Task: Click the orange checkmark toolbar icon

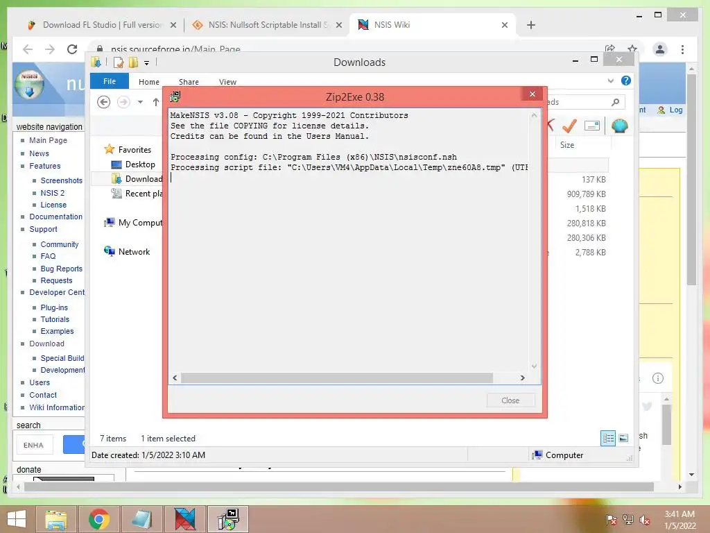Action: pyautogui.click(x=569, y=126)
